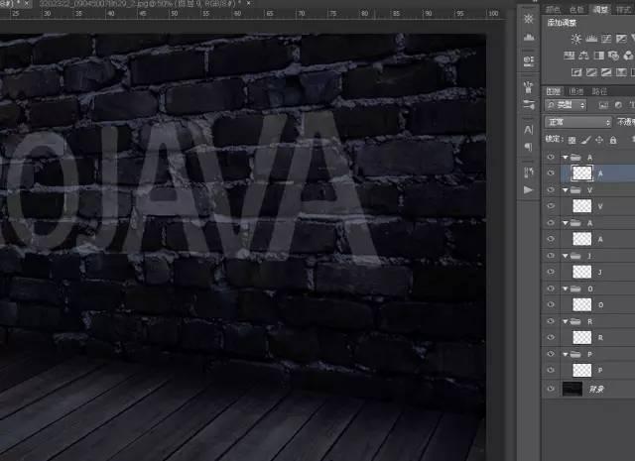
Task: Open the 类型 layer filter dropdown
Action: pos(566,105)
